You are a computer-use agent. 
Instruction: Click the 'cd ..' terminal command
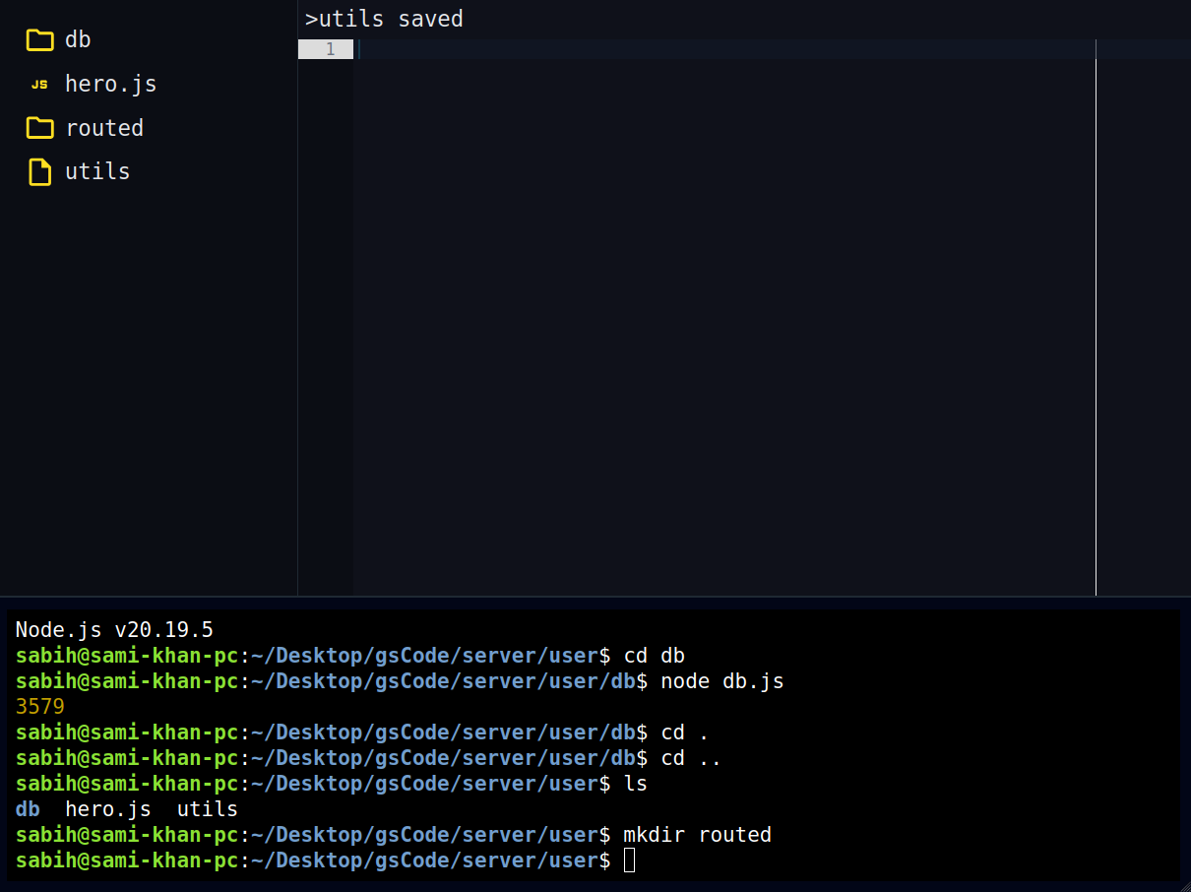pos(692,758)
